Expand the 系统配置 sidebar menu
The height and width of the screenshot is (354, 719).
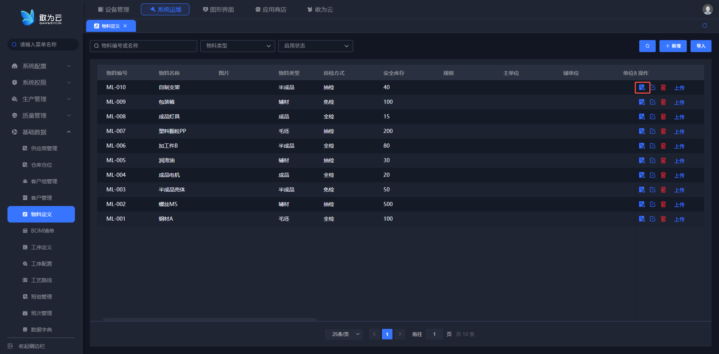(x=41, y=66)
